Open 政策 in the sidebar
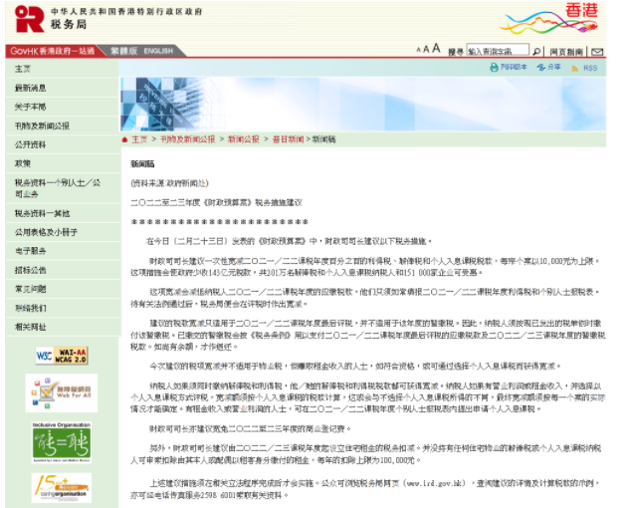Screen dimensions: 626x508 click(x=63, y=163)
